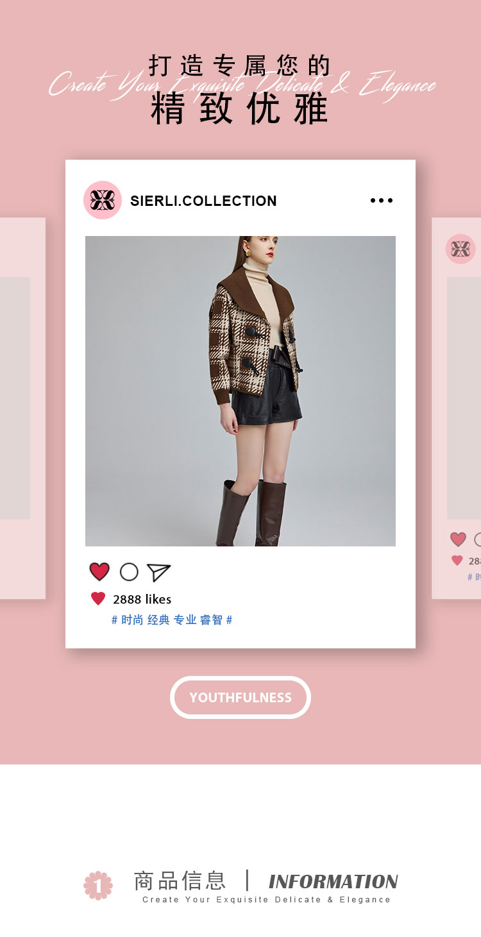Select the partially visible right post card
This screenshot has width=481, height=937.
tap(456, 409)
